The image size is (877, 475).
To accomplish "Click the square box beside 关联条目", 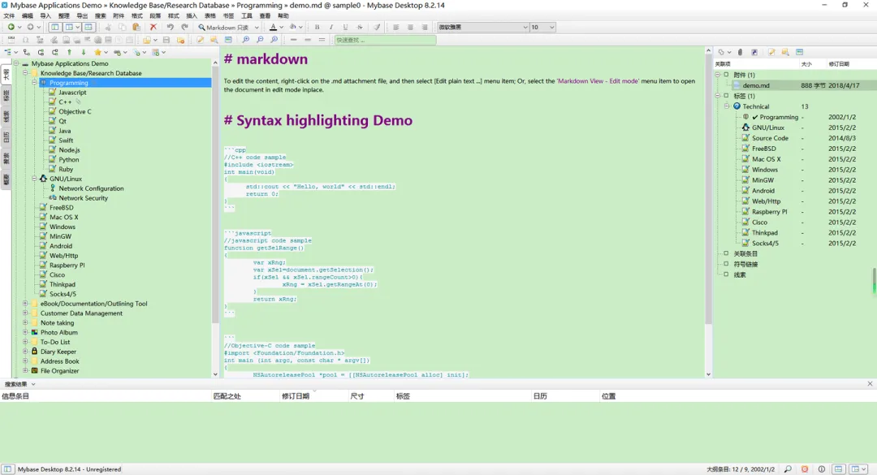I will click(x=726, y=253).
